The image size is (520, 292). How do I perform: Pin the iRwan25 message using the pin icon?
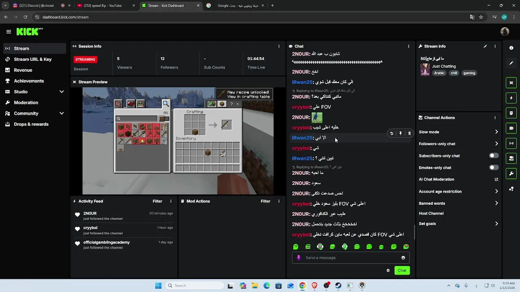click(401, 133)
